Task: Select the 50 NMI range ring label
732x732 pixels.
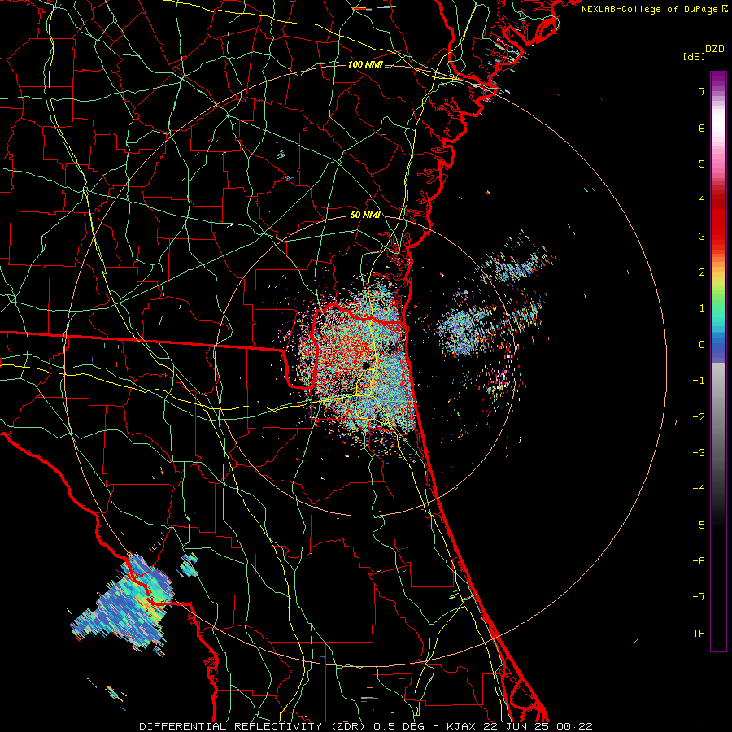Action: tap(365, 216)
